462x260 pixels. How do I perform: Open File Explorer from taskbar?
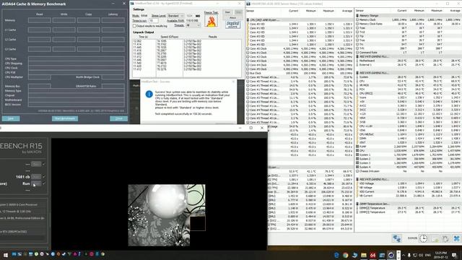point(364,255)
